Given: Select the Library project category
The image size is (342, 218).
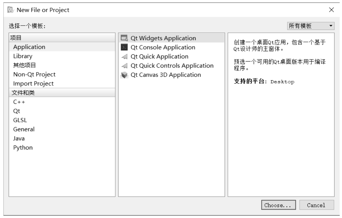Looking at the screenshot, I should coord(62,56).
